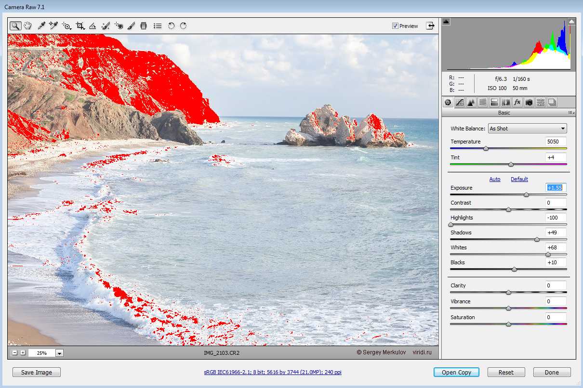Rotate image 90 degrees clockwise
The height and width of the screenshot is (388, 583).
coord(184,26)
